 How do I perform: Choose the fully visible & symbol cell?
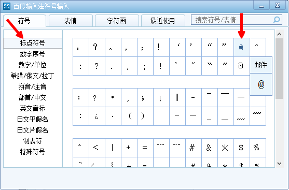pos(210,148)
